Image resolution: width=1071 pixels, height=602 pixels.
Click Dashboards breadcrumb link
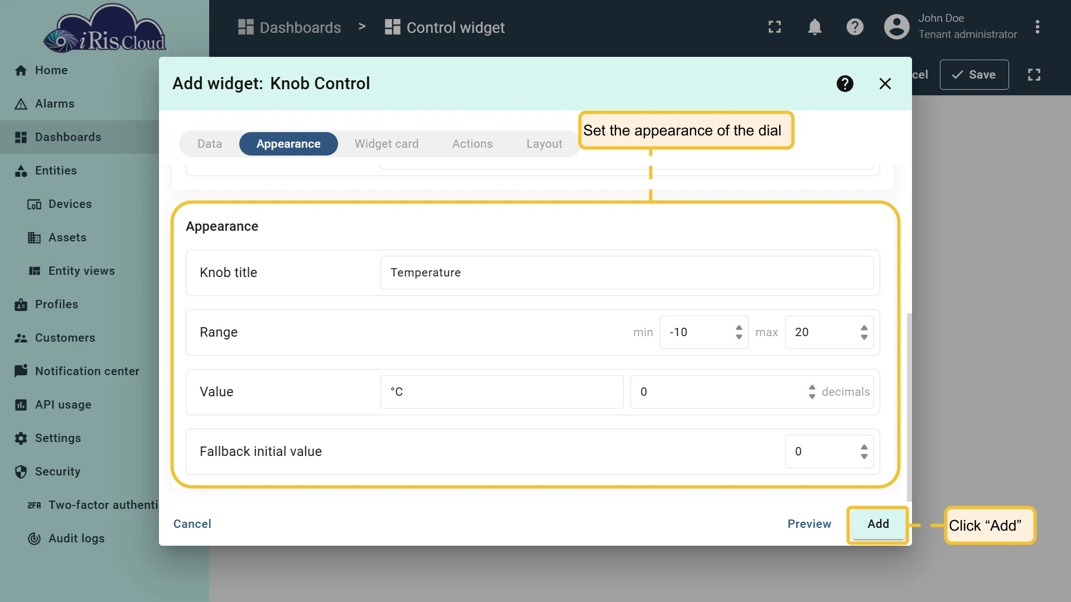click(x=289, y=27)
